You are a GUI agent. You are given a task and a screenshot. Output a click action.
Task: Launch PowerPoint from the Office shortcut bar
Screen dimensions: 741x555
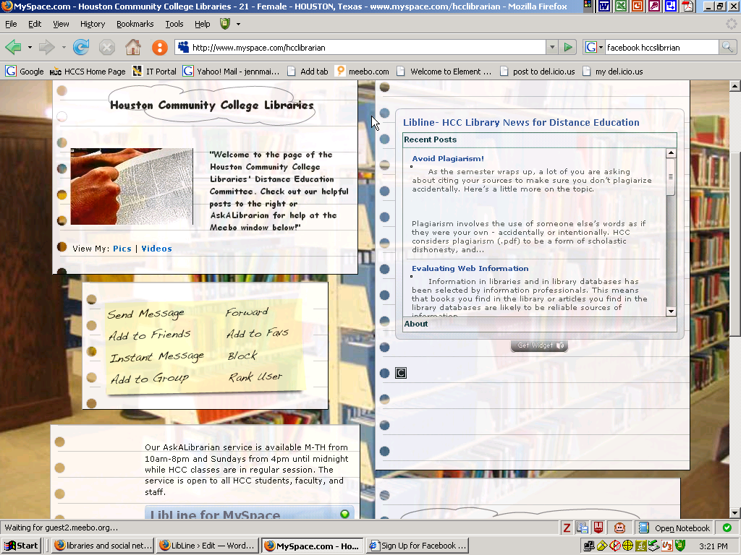pos(638,6)
